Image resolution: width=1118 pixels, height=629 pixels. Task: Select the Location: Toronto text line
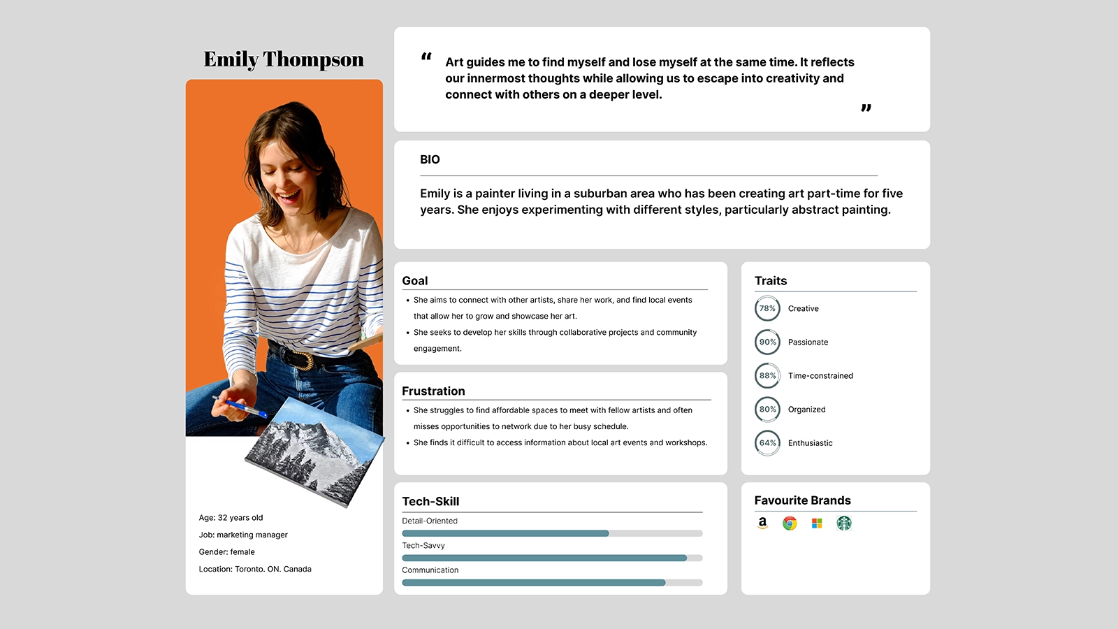pos(255,569)
